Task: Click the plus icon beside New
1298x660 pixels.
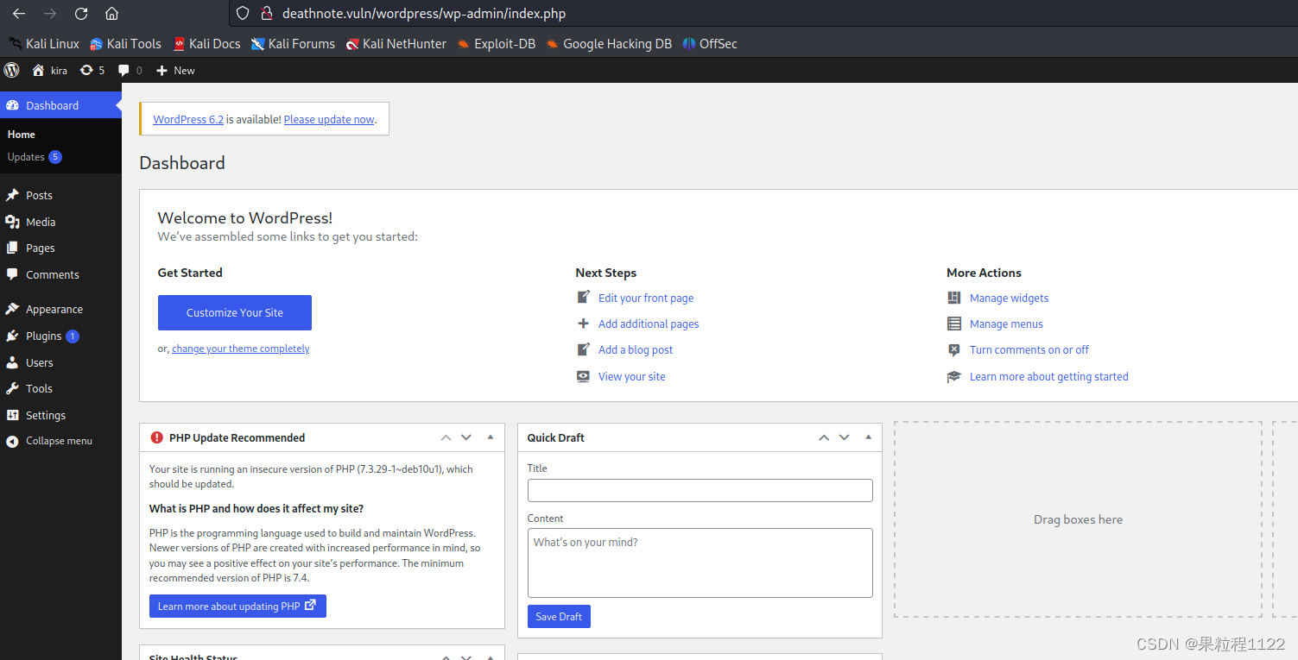Action: (x=161, y=70)
